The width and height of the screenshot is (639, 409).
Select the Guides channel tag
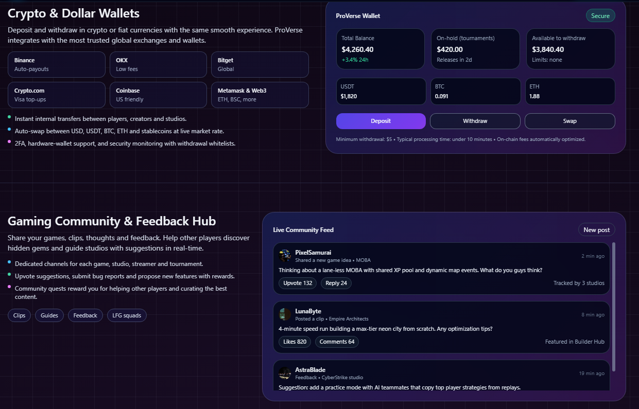point(49,315)
